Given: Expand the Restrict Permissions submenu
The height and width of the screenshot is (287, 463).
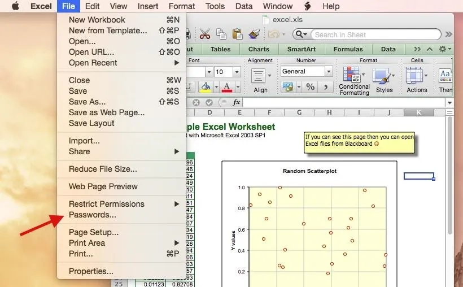Looking at the screenshot, I should pyautogui.click(x=177, y=204).
